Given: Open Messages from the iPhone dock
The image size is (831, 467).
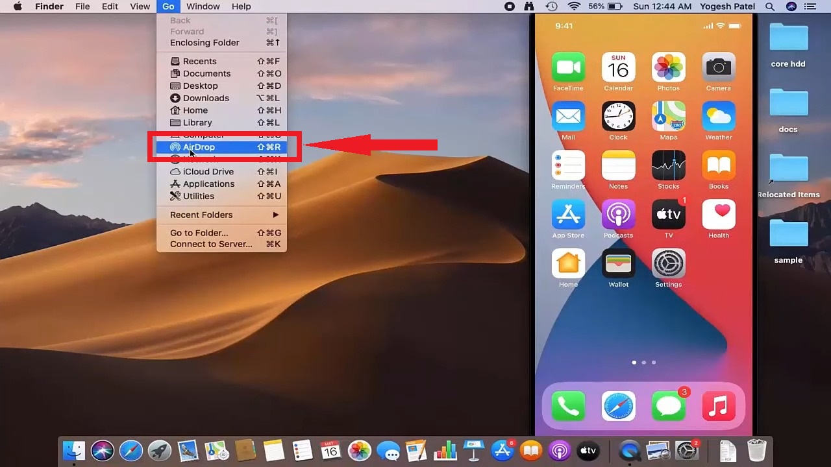Looking at the screenshot, I should [x=668, y=405].
